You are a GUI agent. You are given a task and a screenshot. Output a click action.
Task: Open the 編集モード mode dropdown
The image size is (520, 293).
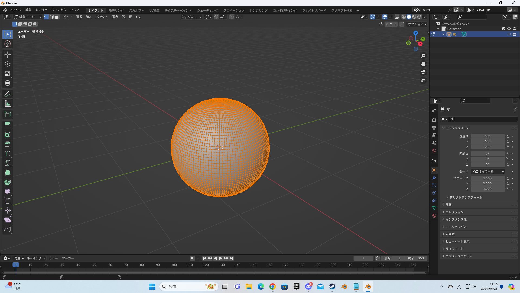point(28,17)
